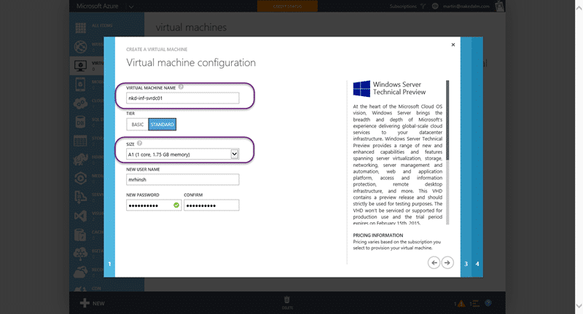Open All Items grid icon in sidebar

[81, 28]
